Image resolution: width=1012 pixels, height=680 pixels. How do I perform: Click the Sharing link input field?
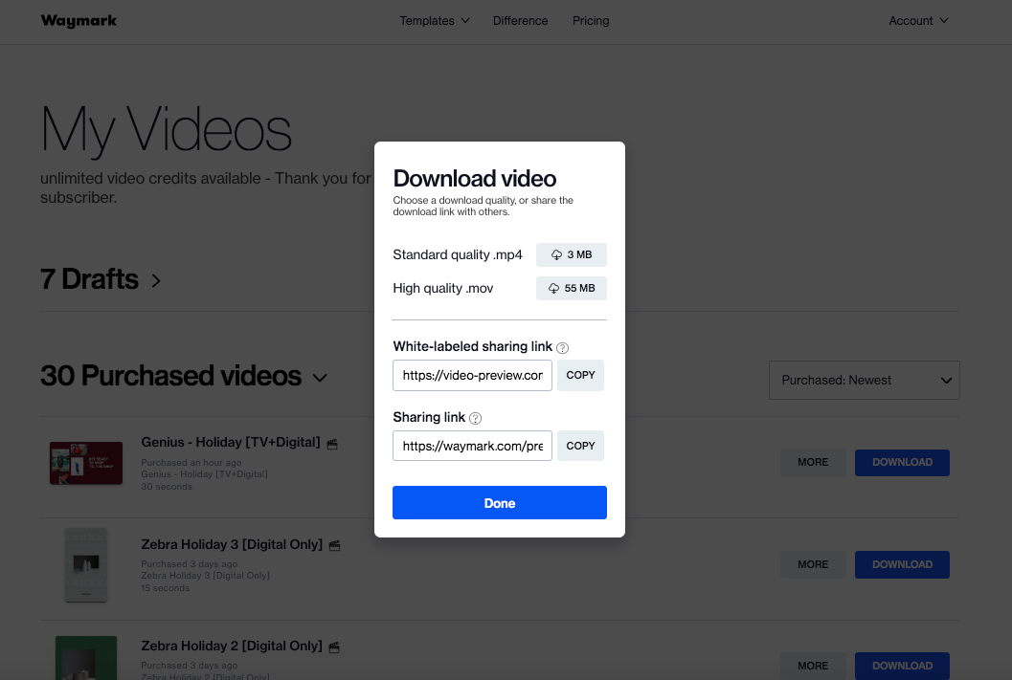[x=472, y=446]
